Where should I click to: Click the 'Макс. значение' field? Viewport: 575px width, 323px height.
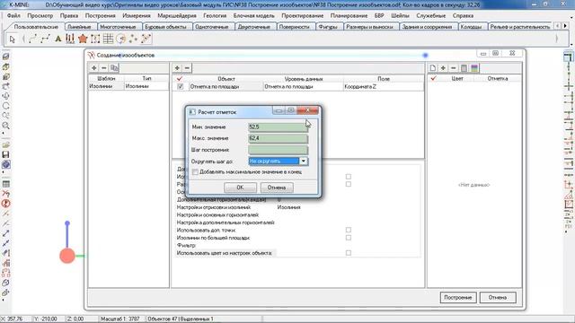278,138
